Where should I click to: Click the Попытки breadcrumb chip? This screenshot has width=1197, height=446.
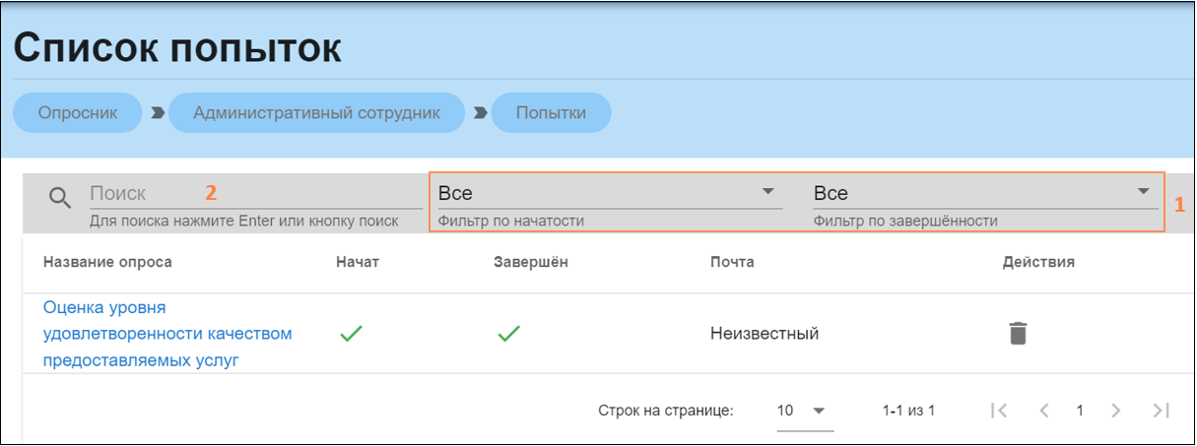point(551,113)
